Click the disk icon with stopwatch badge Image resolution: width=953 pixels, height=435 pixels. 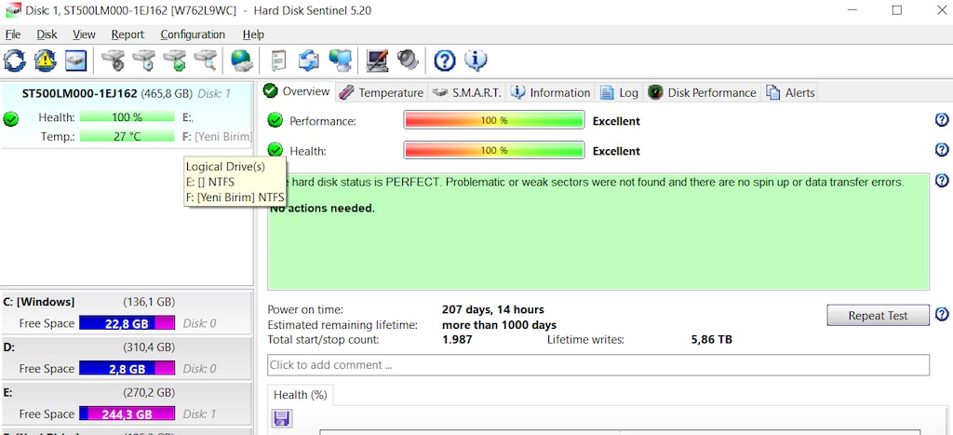coord(113,61)
